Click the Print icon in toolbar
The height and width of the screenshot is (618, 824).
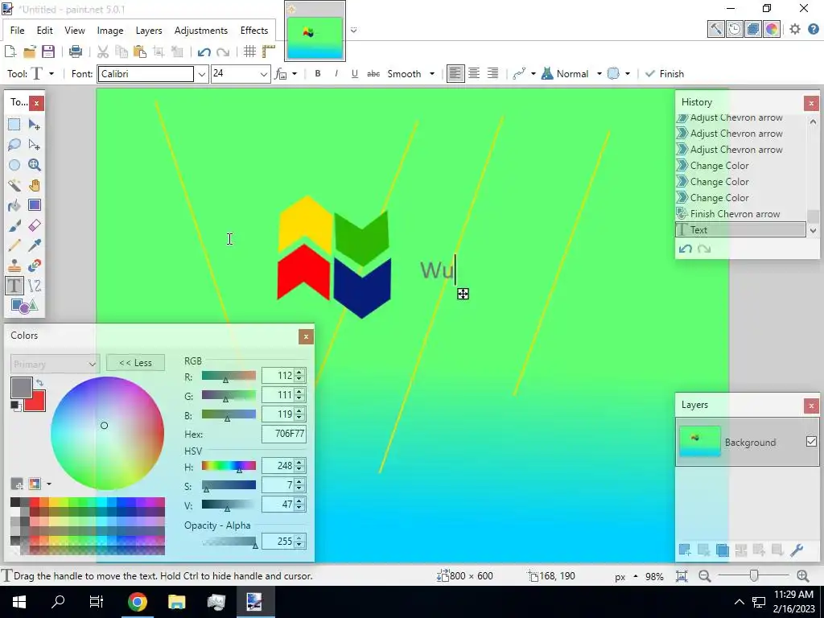pyautogui.click(x=75, y=51)
